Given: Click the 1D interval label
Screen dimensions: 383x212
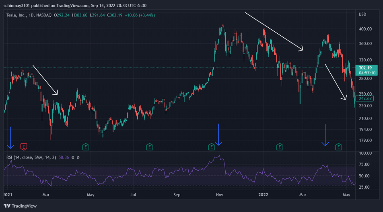Looking at the screenshot, I should 31,15.
